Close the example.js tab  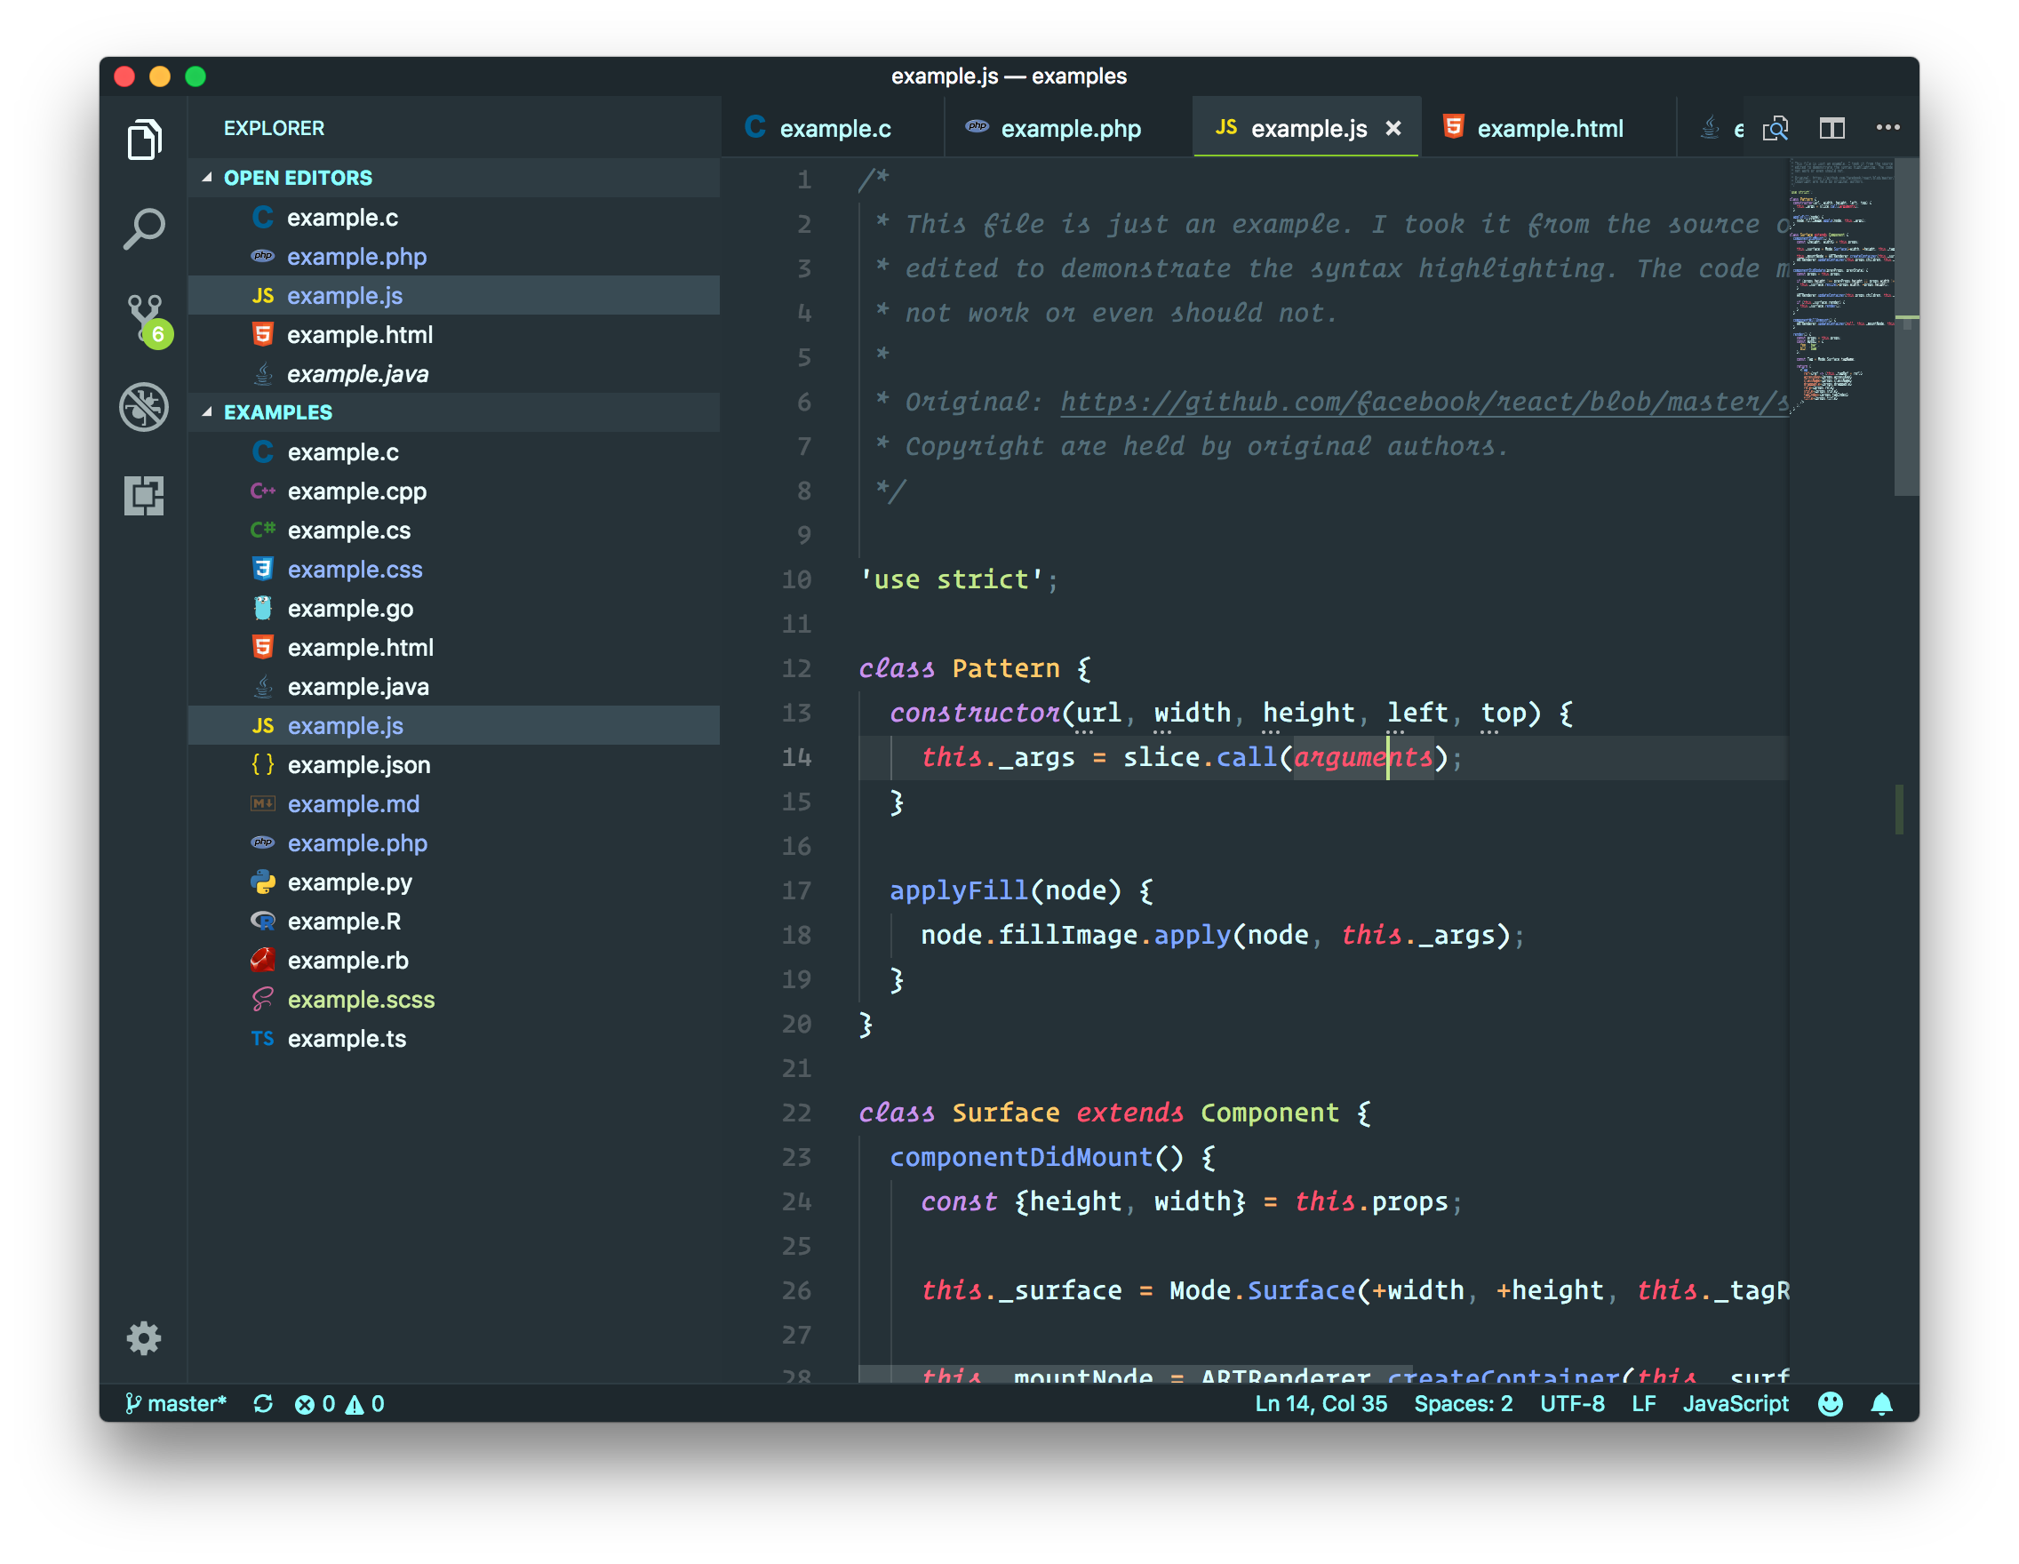click(x=1393, y=129)
